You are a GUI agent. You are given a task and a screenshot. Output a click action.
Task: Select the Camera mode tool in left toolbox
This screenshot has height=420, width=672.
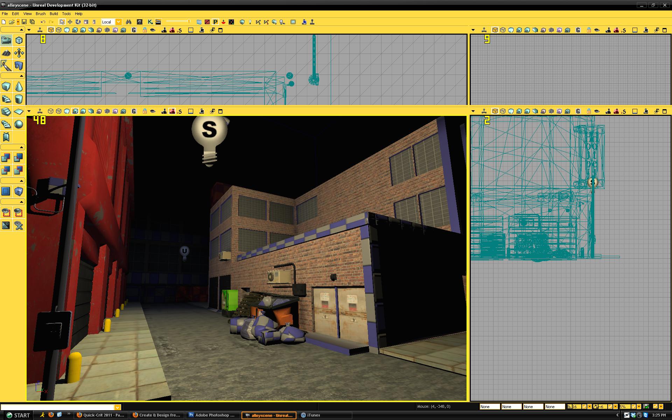point(6,40)
